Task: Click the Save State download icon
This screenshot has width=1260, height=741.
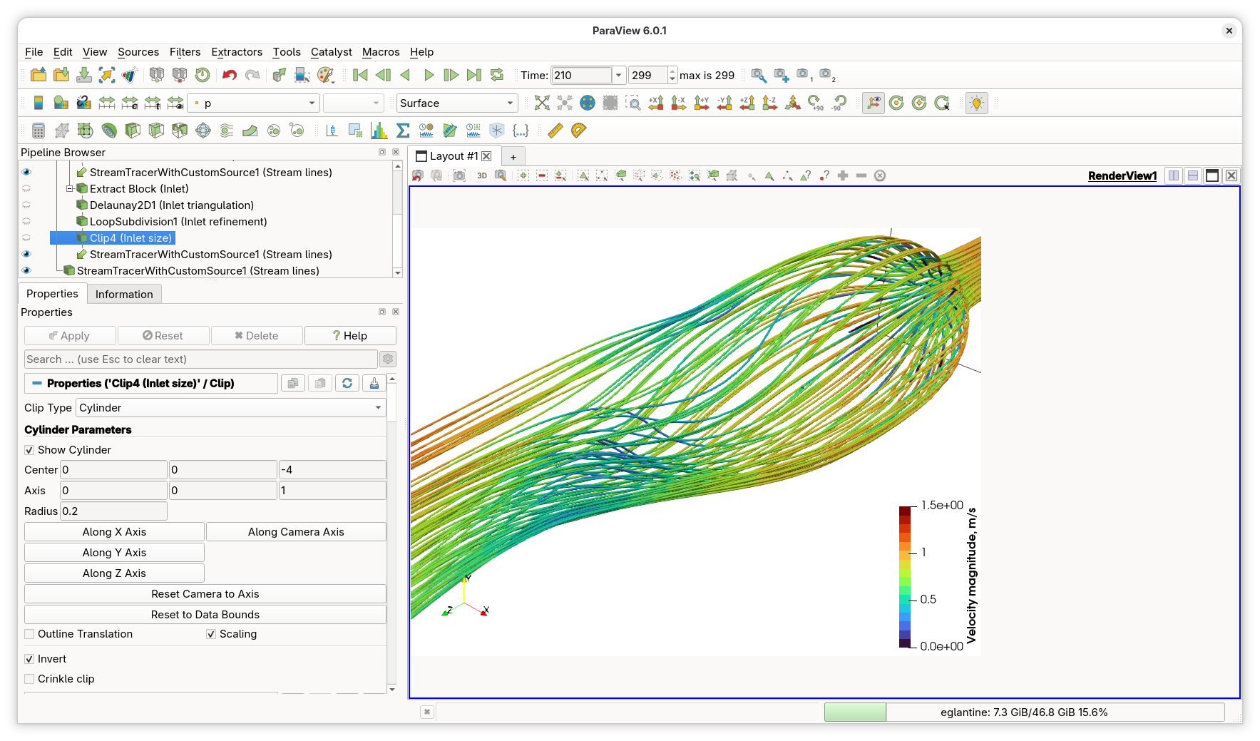Action: point(84,75)
